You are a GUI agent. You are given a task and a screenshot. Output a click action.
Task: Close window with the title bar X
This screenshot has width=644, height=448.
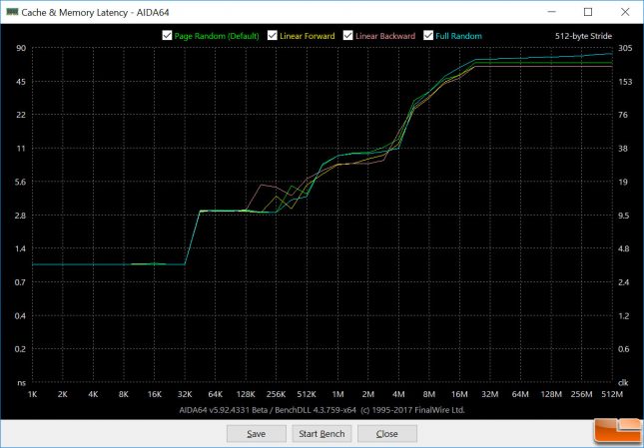(x=625, y=12)
